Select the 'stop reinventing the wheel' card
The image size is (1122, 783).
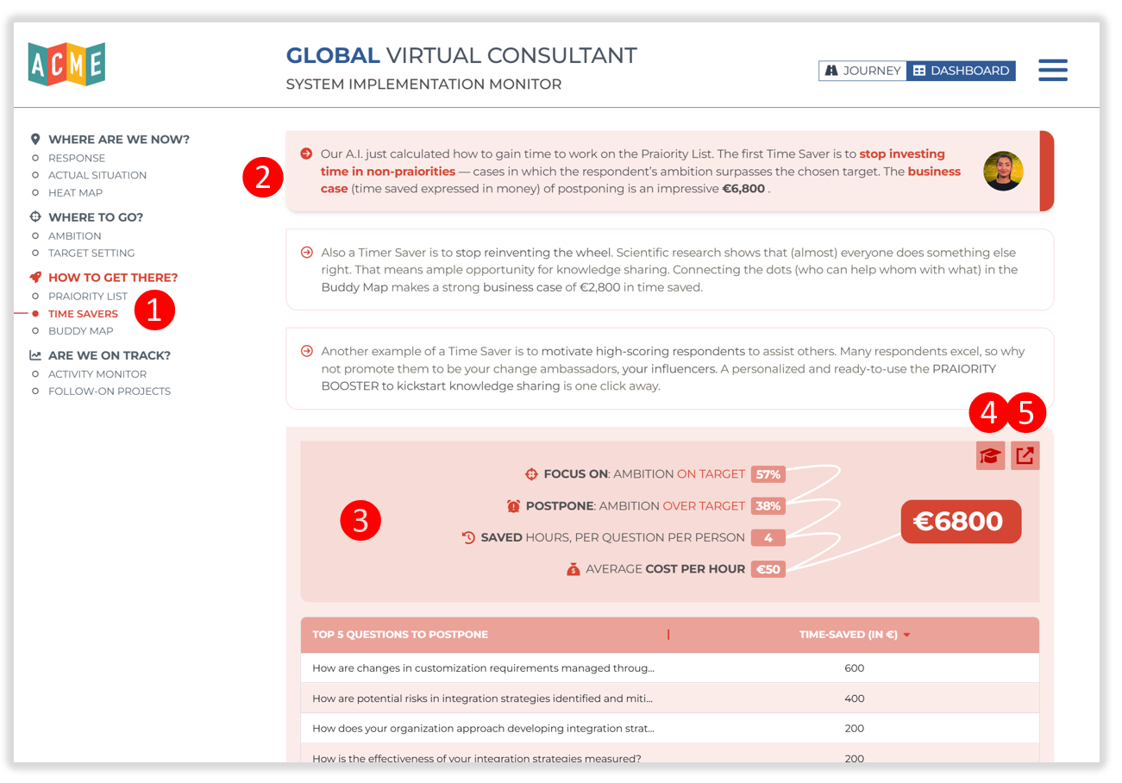(670, 270)
